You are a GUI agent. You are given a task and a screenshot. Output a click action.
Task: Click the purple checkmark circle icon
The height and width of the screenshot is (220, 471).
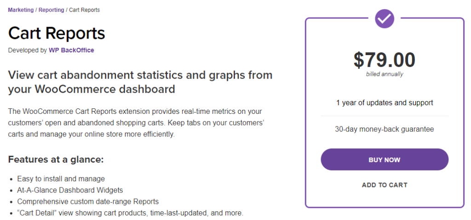click(384, 19)
